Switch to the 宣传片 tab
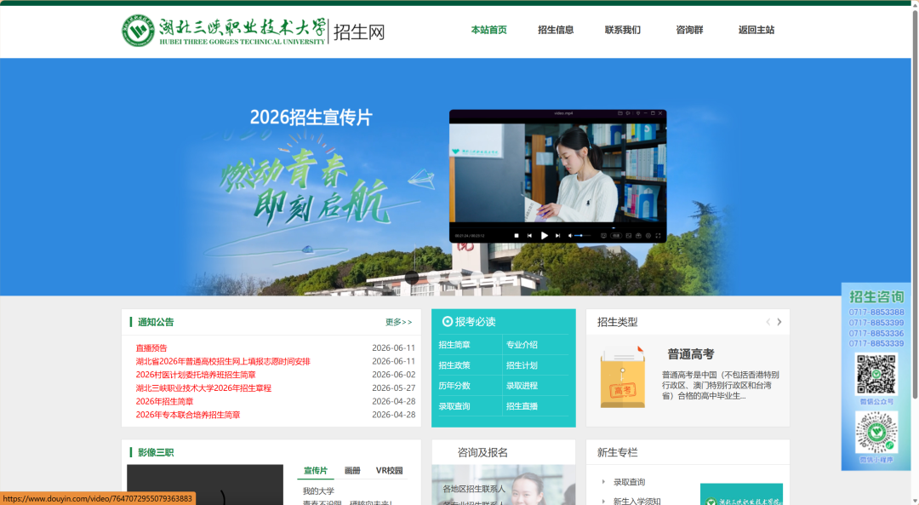This screenshot has height=505, width=919. [316, 470]
